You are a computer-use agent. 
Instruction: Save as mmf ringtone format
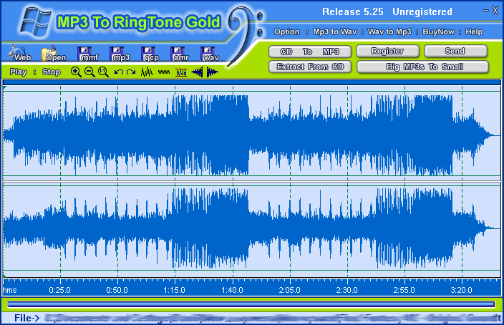87,54
